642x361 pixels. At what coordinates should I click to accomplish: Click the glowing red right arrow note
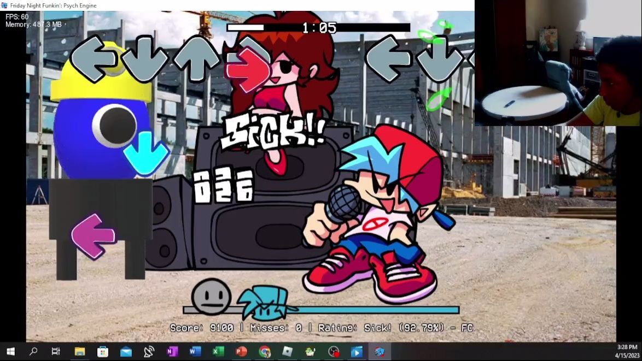(x=248, y=69)
